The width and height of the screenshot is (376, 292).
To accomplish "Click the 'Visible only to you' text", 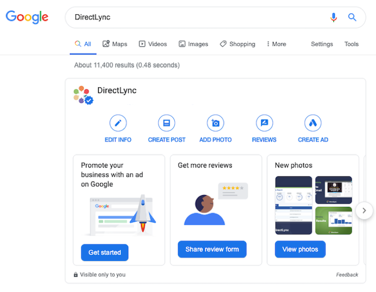I will (x=103, y=275).
